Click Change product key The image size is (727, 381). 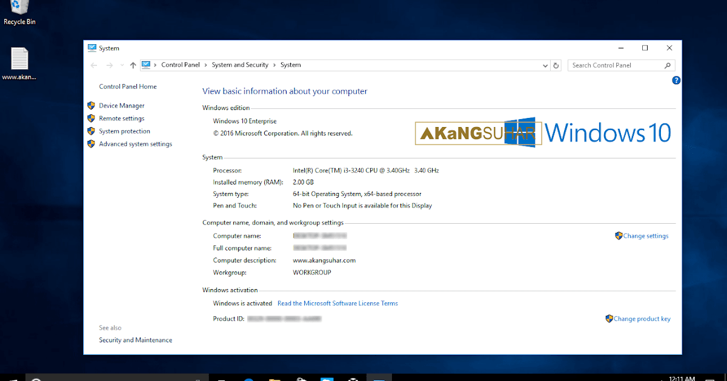pos(642,319)
